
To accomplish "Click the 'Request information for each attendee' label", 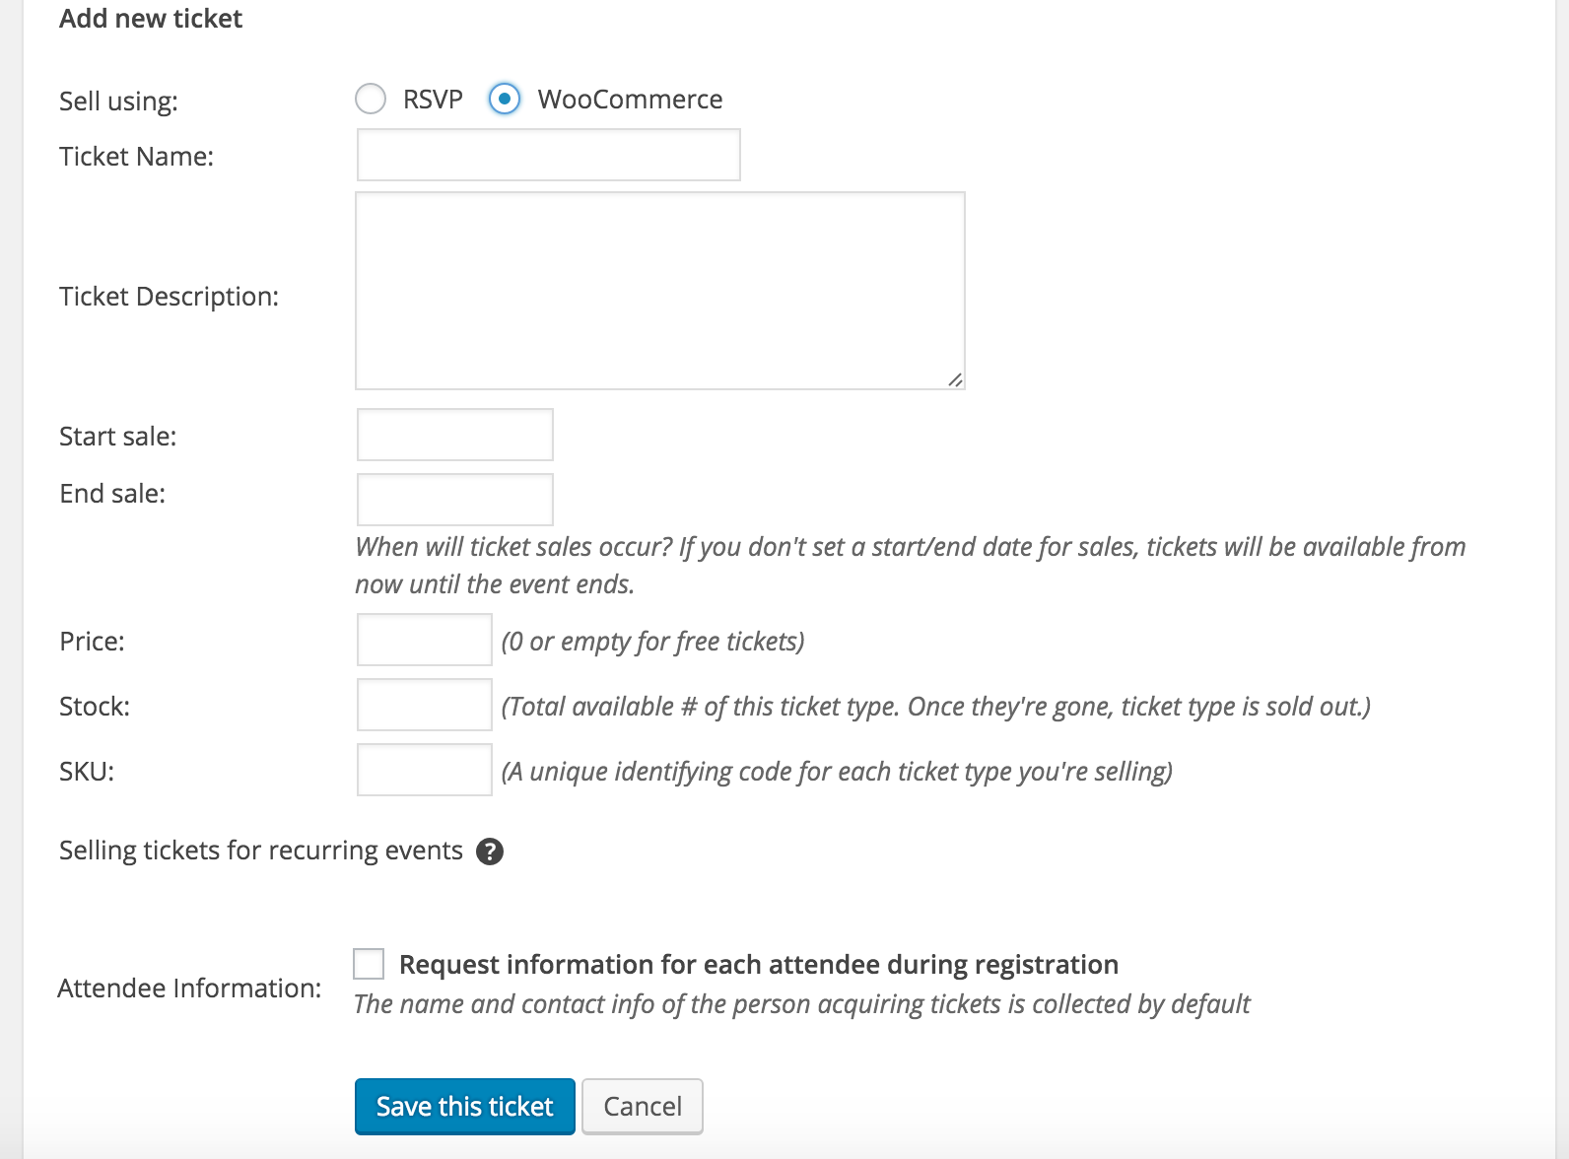I will pyautogui.click(x=758, y=965).
